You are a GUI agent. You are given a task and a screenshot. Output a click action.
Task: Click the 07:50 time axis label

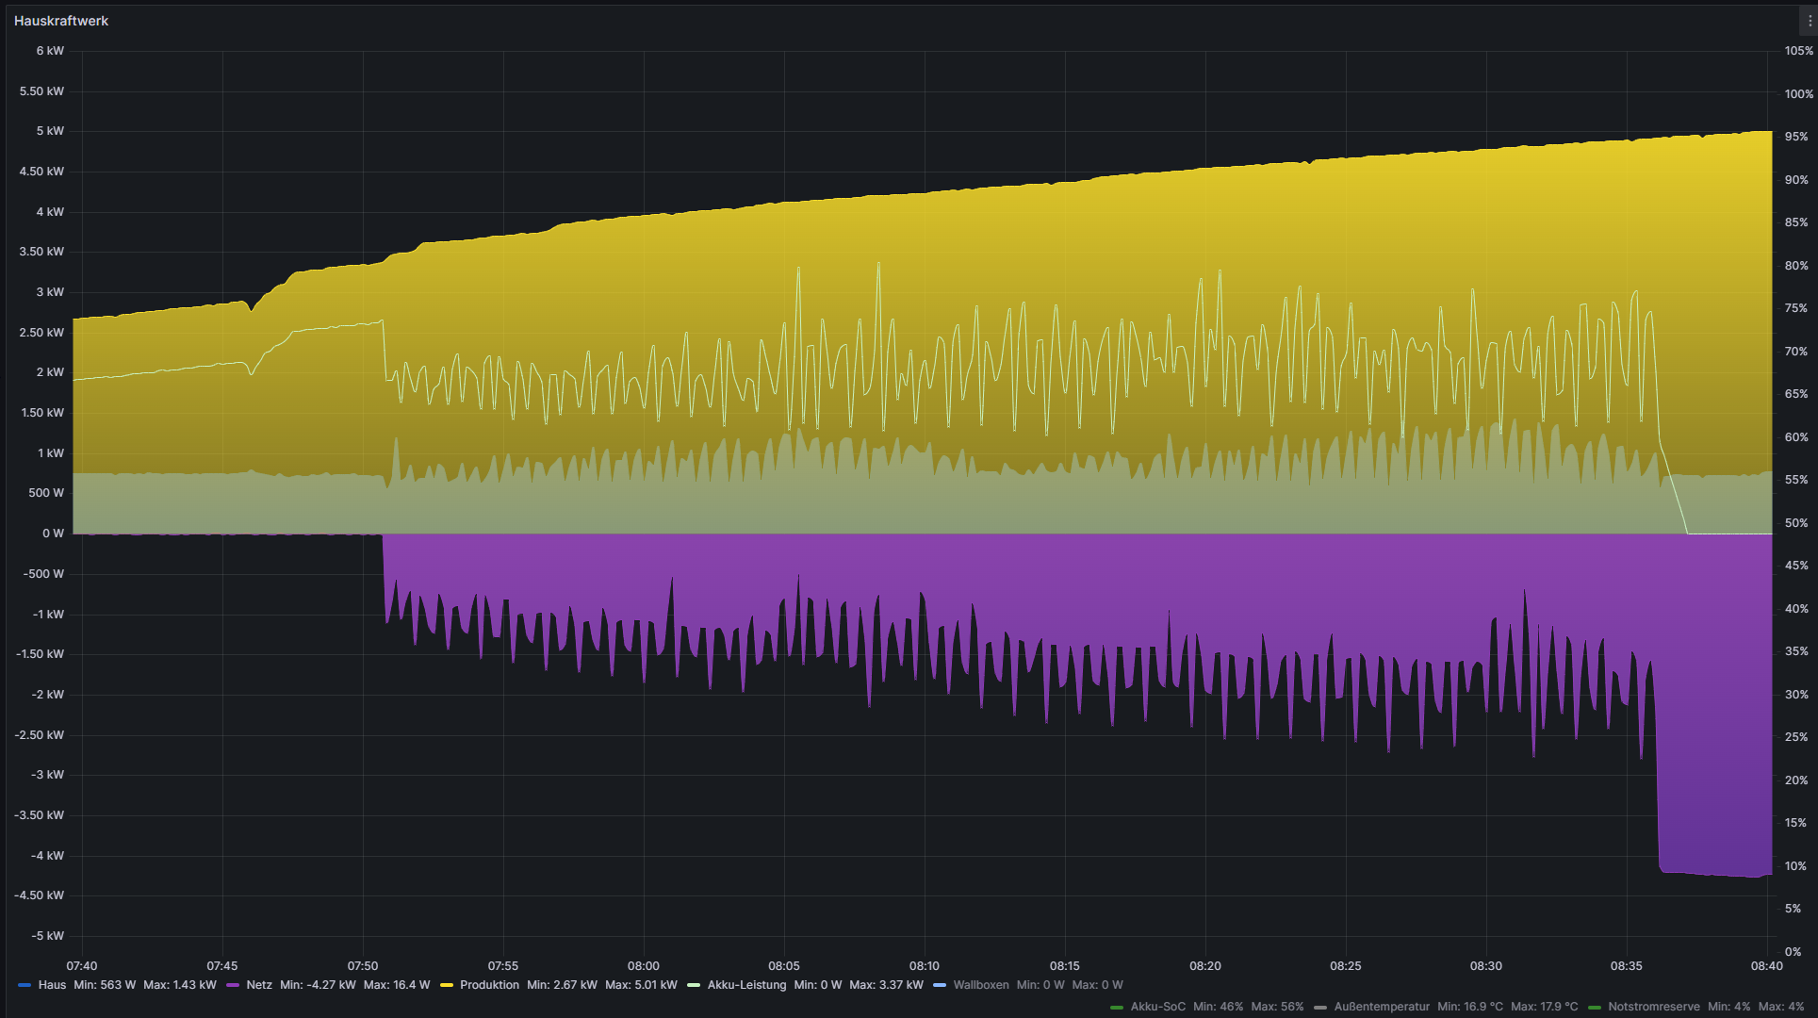[x=363, y=966]
